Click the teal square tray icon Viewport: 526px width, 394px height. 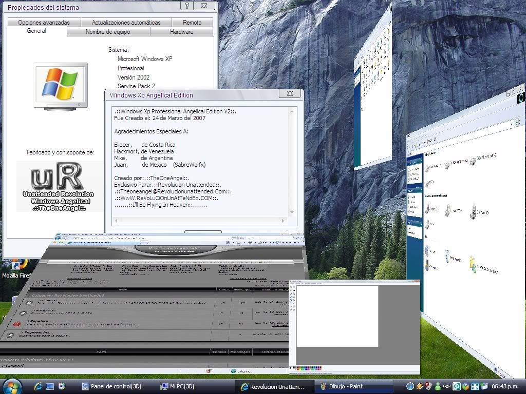click(456, 386)
